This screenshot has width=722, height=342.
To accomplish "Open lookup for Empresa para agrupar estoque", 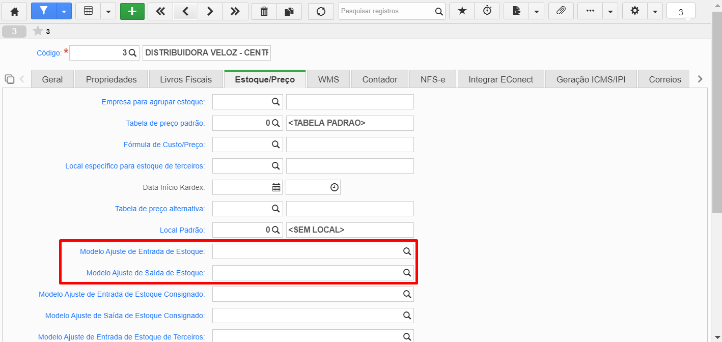I will 275,102.
